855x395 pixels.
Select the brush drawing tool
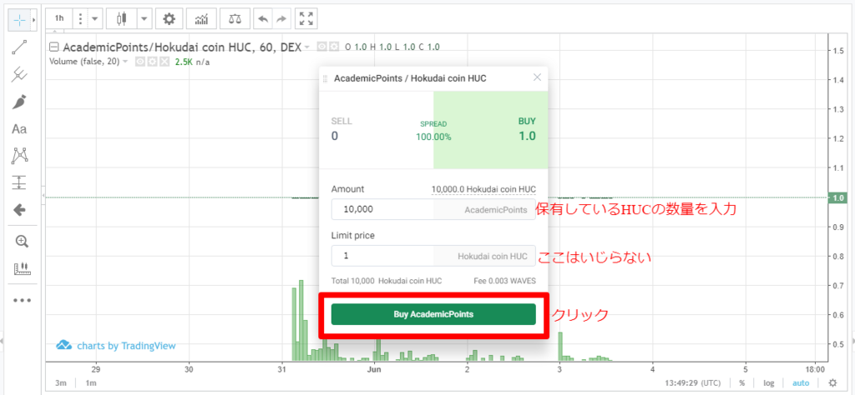click(x=20, y=102)
